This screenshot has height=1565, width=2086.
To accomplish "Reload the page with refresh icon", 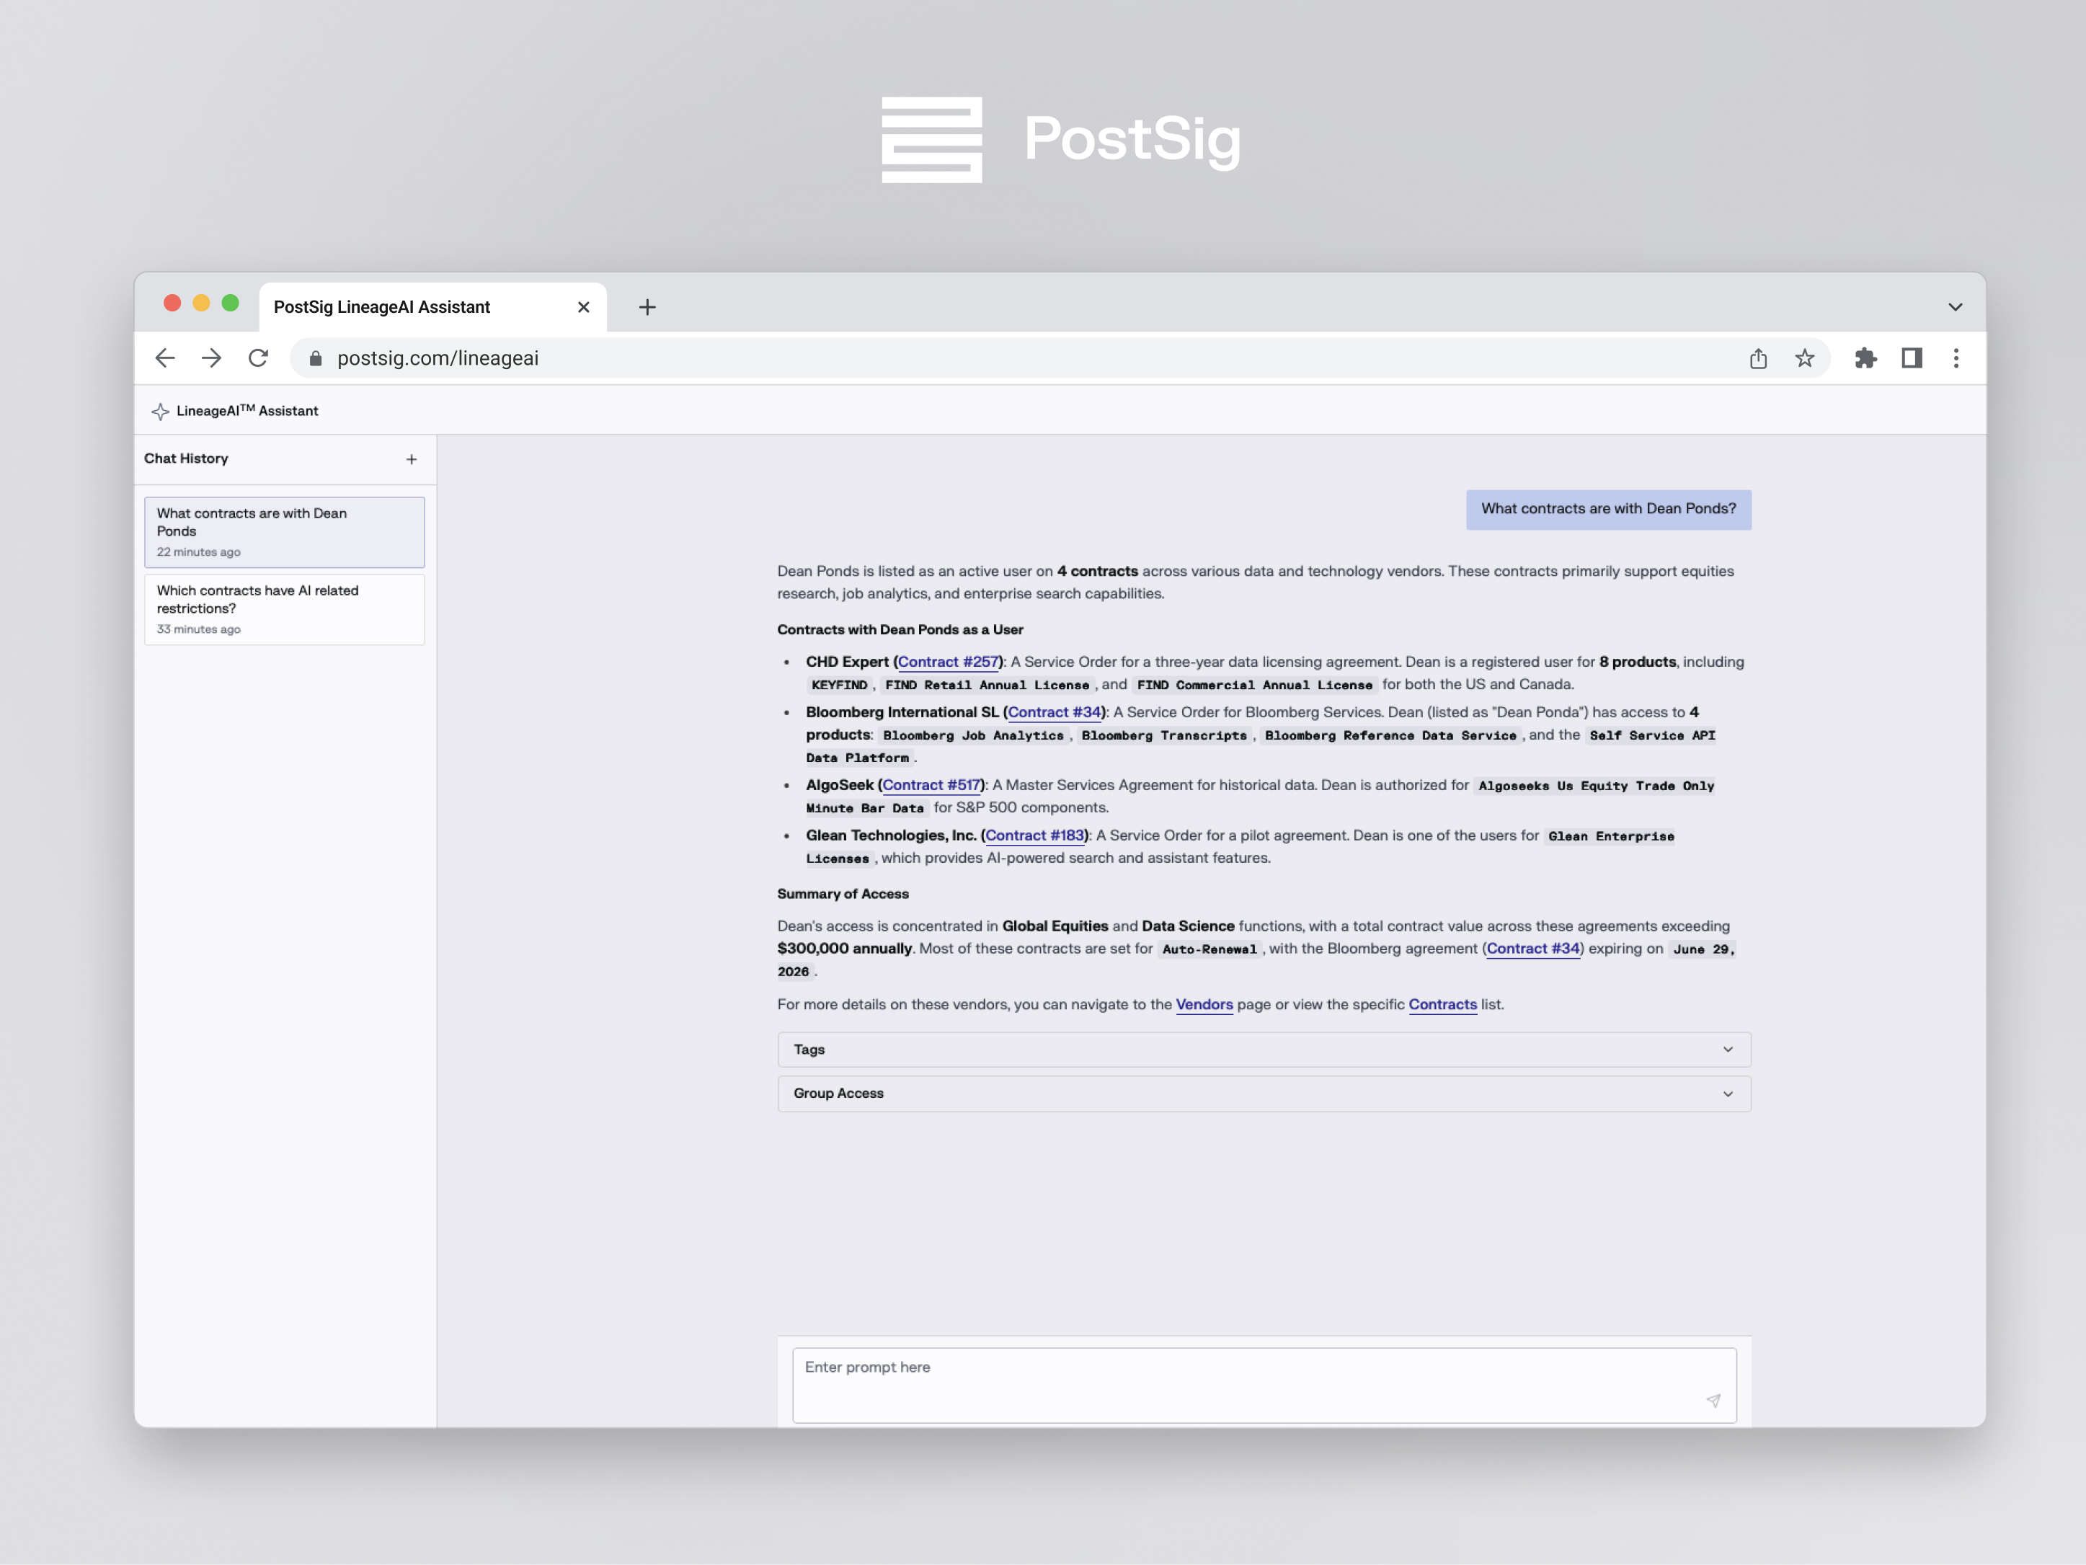I will click(x=258, y=358).
